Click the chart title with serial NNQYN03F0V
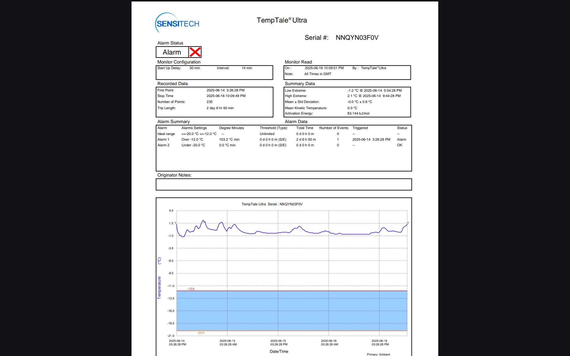 [272, 204]
